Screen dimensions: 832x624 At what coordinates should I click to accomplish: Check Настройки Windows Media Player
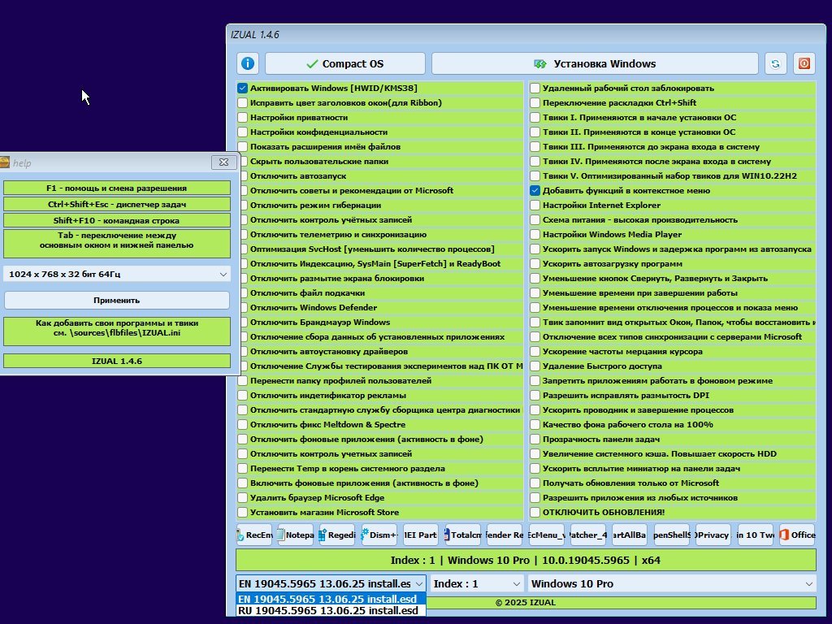click(x=535, y=235)
